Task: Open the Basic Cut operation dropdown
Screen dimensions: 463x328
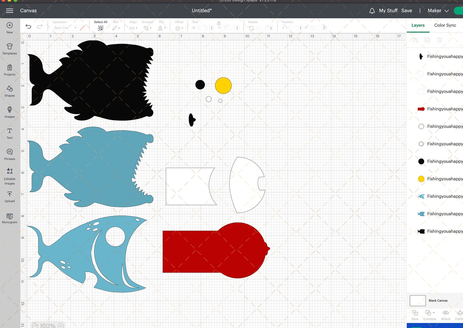Action: coord(65,28)
